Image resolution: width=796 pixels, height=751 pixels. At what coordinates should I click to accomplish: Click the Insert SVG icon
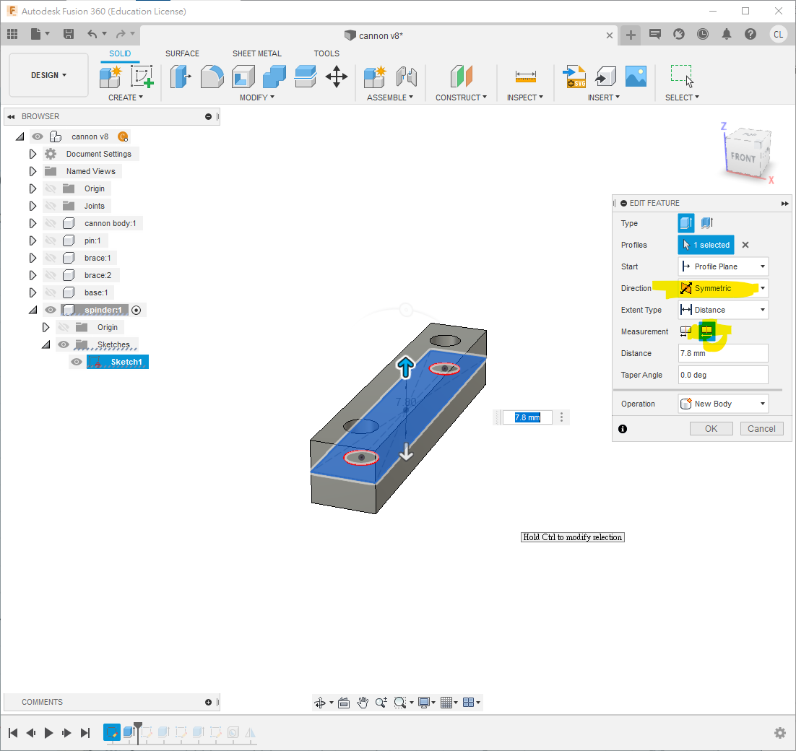(574, 77)
